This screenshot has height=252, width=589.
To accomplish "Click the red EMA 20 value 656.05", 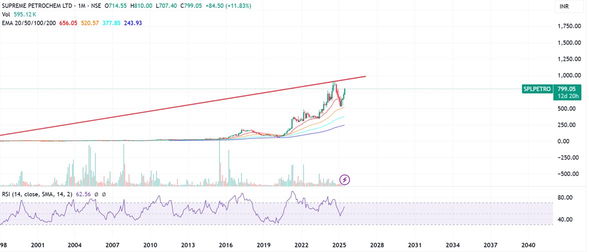I will 68,23.
